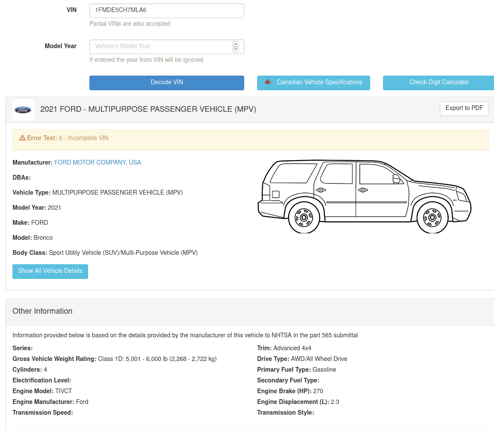
Task: Click the maple leaf icon
Action: [268, 82]
